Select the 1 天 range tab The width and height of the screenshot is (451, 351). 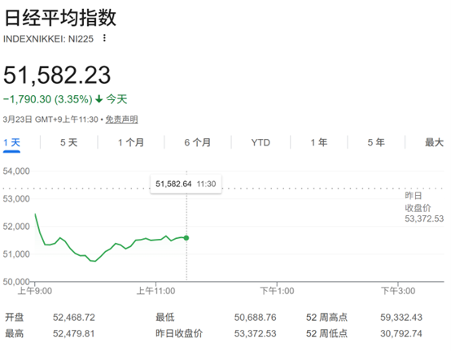11,143
